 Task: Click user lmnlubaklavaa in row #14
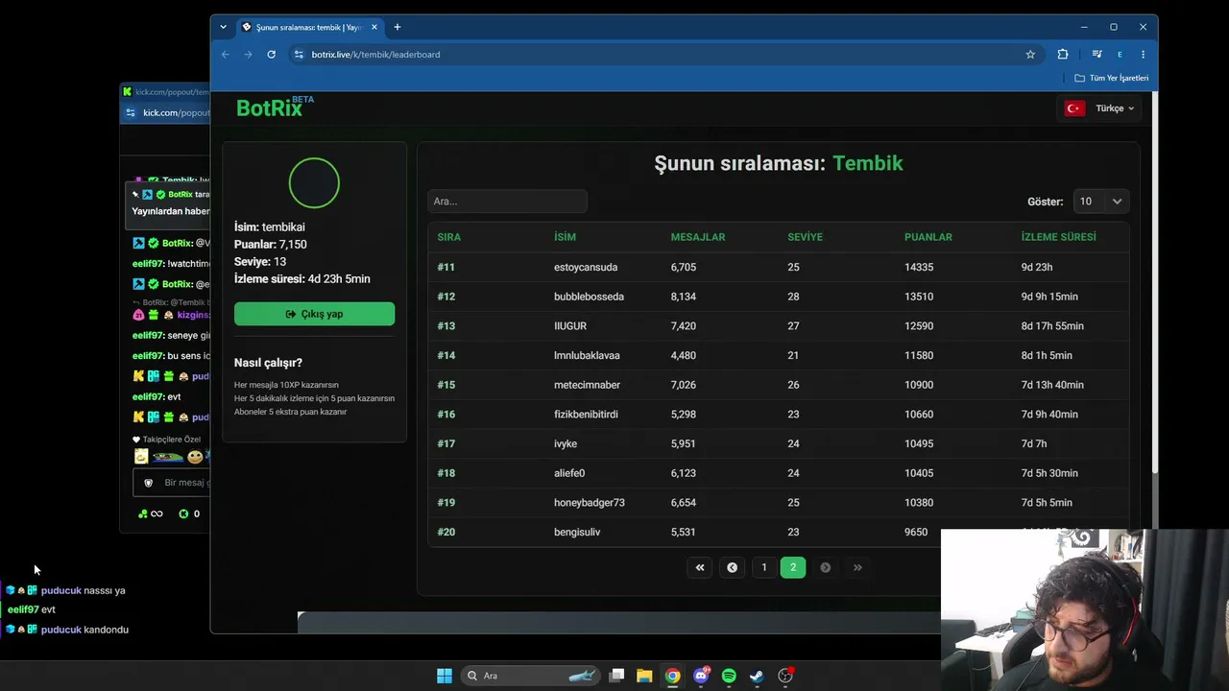[x=587, y=355]
